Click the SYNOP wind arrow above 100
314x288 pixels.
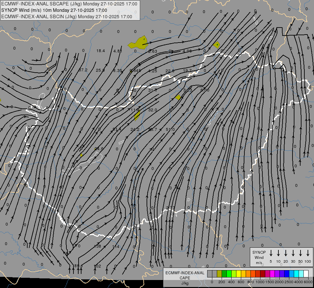pos(308,253)
